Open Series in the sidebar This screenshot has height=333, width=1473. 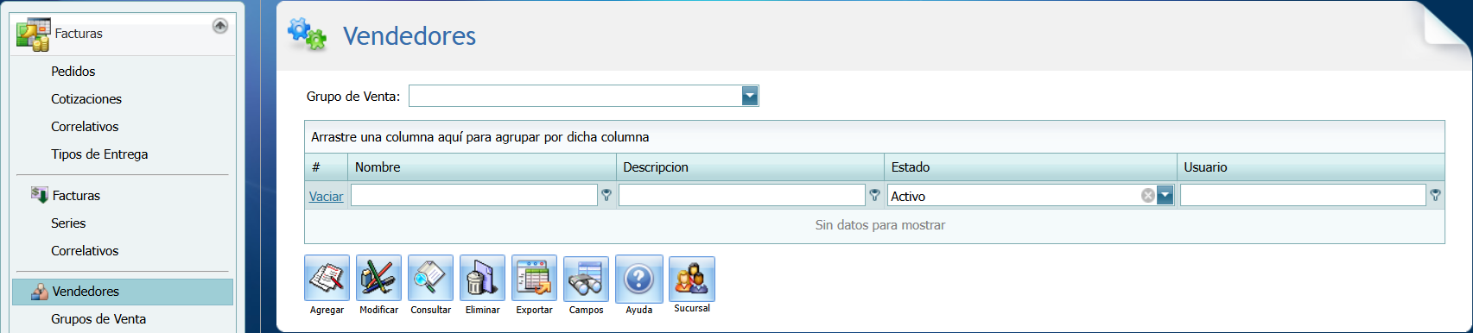[x=68, y=223]
